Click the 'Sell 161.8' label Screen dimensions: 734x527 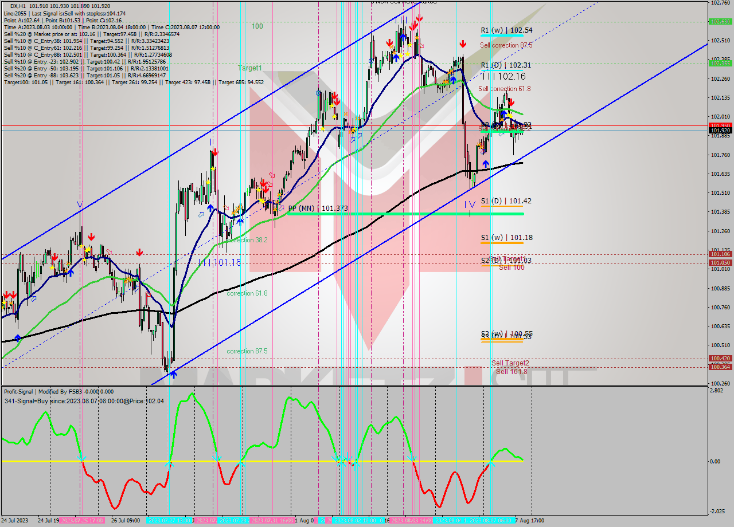coord(512,371)
